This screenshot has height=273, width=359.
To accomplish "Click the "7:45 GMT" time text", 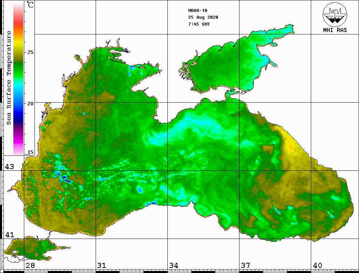I will [x=199, y=24].
